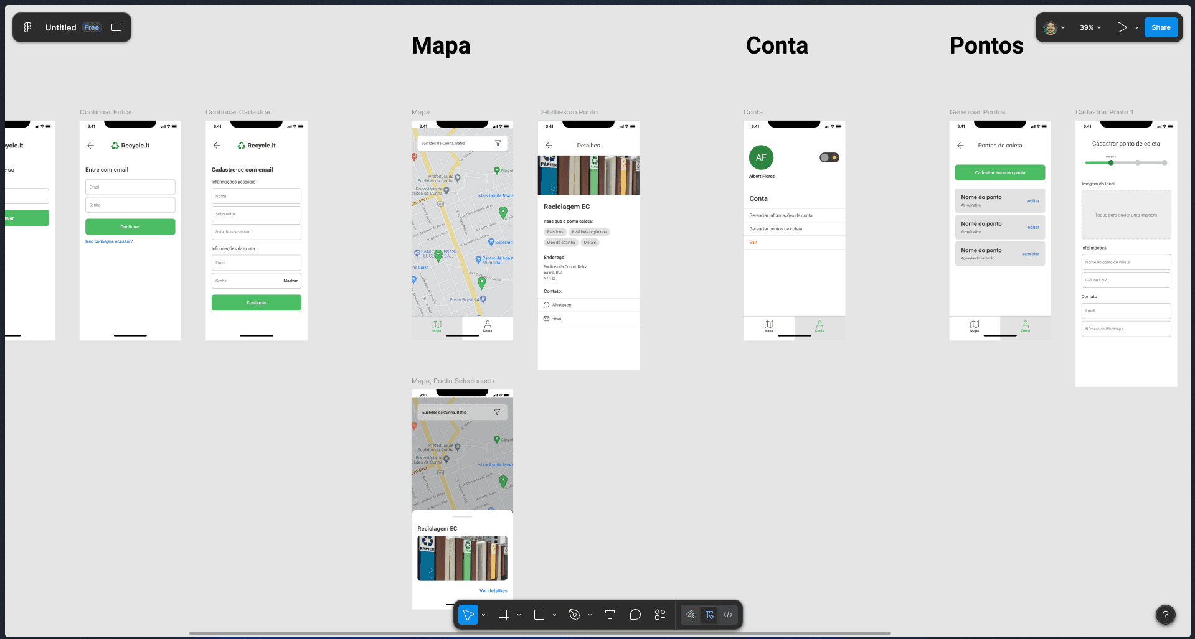This screenshot has height=639, width=1195.
Task: Open the Figma main menu logo
Action: 27,27
